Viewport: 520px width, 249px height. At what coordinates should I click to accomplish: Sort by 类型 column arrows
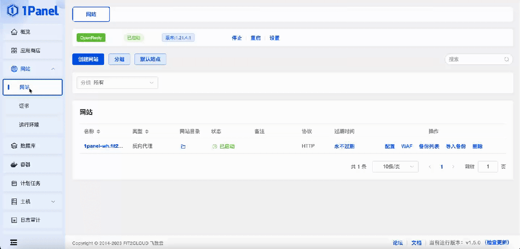click(146, 131)
